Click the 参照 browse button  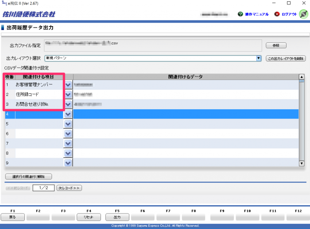click(276, 46)
